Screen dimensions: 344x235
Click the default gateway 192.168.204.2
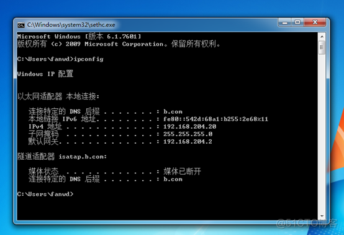click(188, 142)
